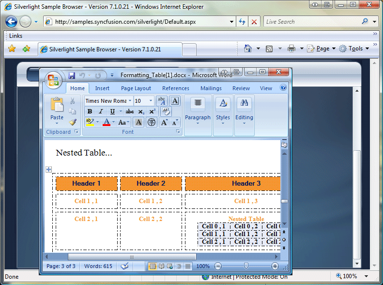Click the zoom slider handle
This screenshot has width=383, height=285.
pos(246,266)
